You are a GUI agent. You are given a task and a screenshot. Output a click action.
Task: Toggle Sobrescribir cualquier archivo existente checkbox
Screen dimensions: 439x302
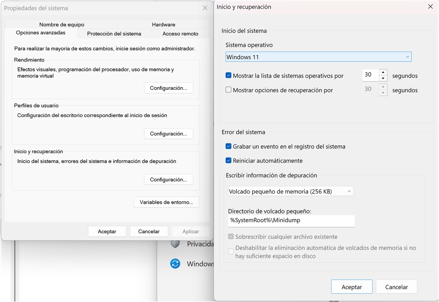point(231,237)
